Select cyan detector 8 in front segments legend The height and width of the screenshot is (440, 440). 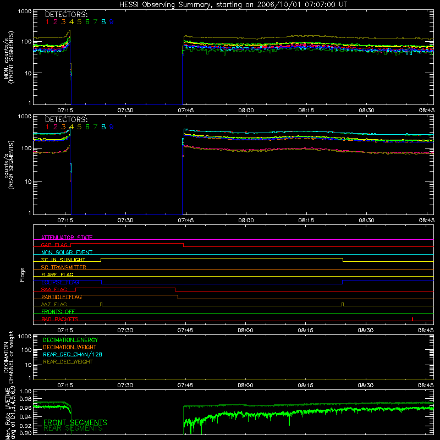tap(103, 22)
